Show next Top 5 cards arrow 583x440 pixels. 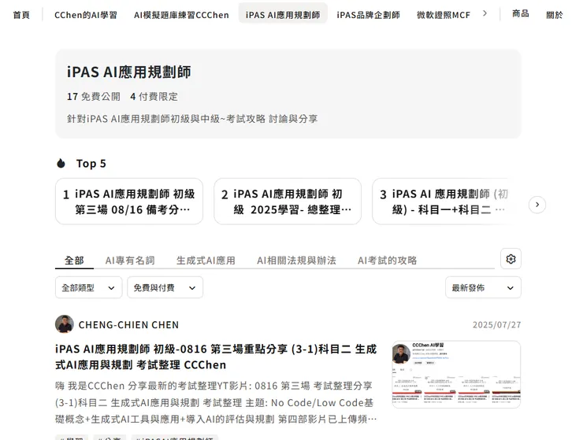click(537, 205)
